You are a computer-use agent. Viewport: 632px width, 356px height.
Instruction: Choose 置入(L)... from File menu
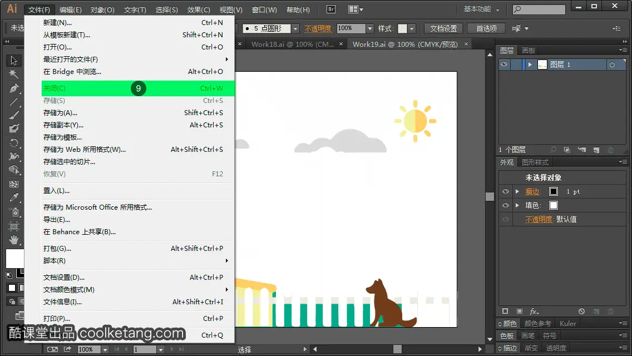(x=137, y=191)
